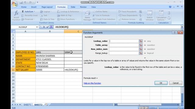Viewport: 195px width, 109px height.
Task: Expand the formula bar
Action: click(182, 27)
